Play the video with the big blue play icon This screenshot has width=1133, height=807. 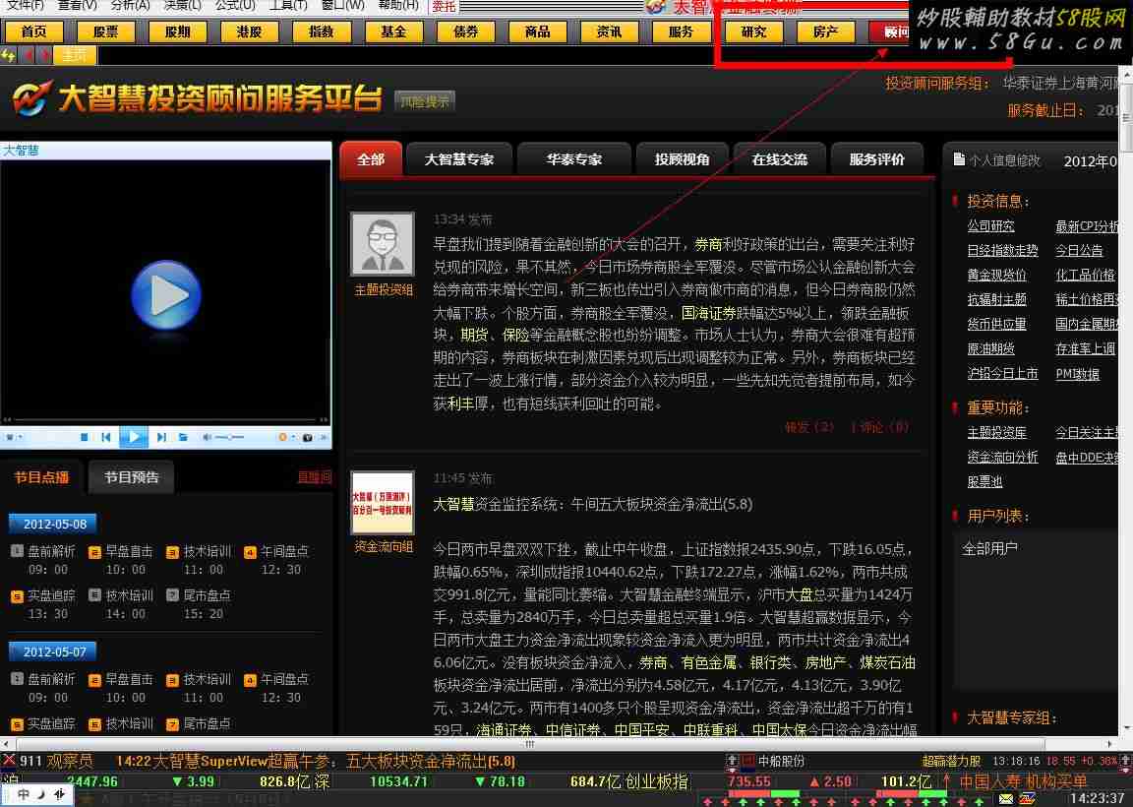coord(165,295)
